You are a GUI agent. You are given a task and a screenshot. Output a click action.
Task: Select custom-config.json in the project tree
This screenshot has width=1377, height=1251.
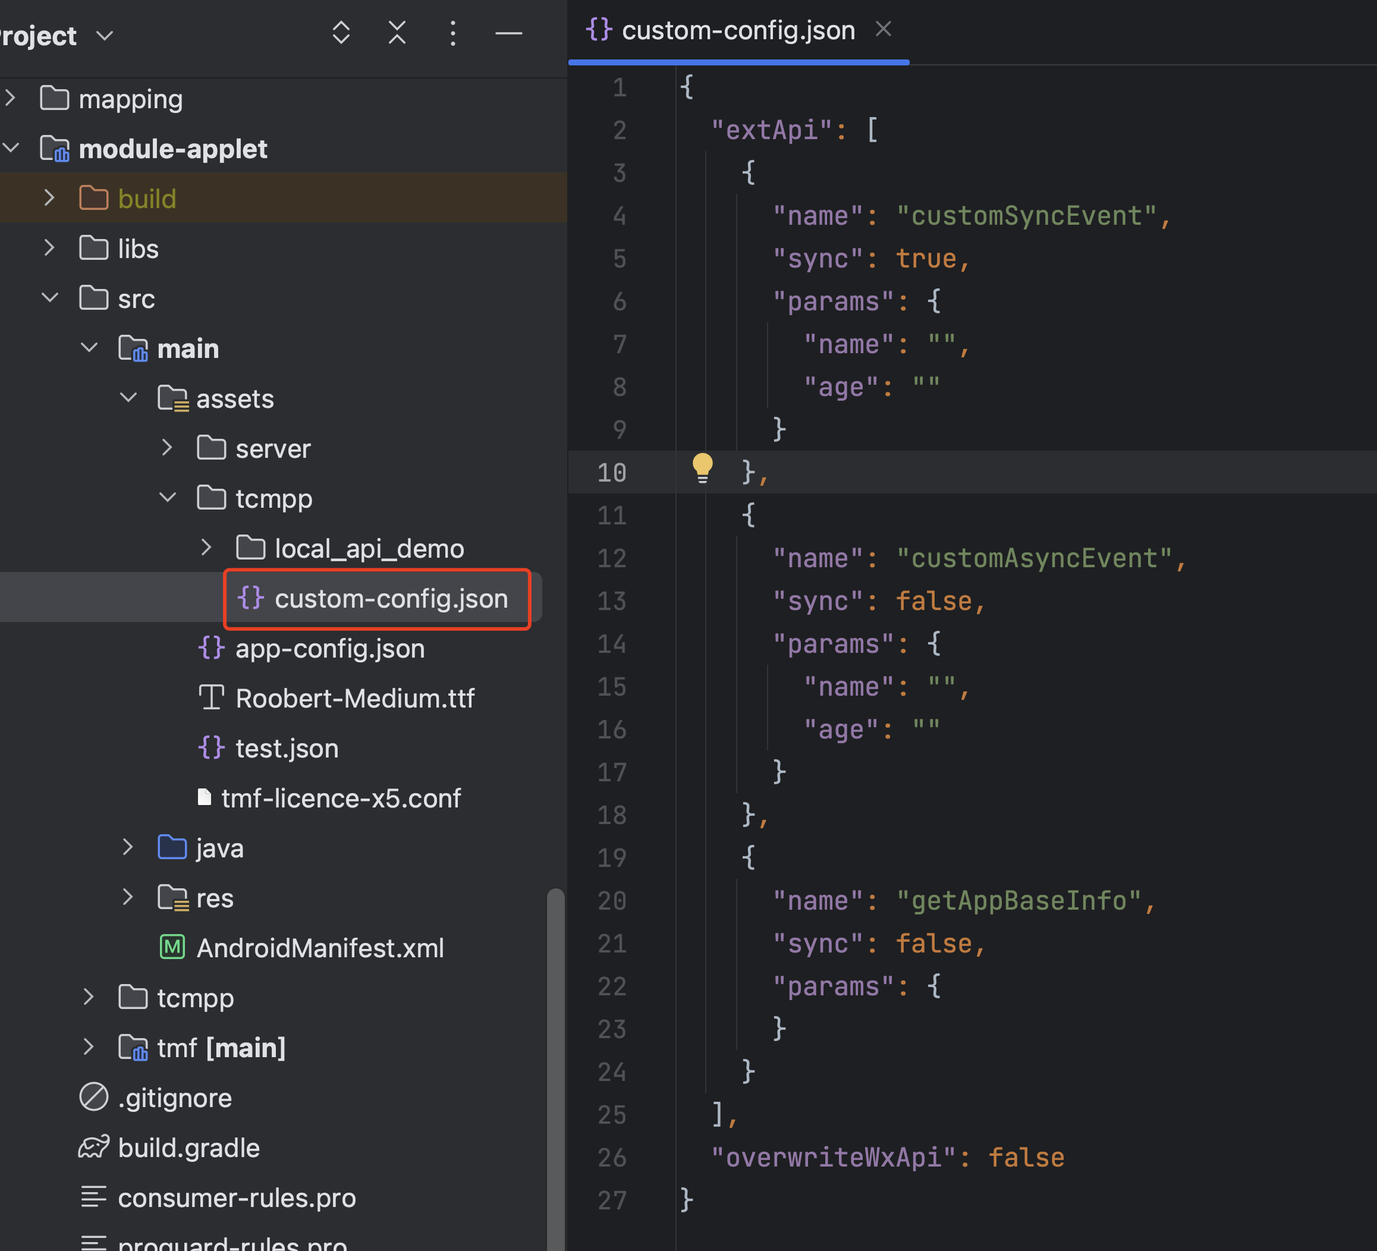tap(390, 599)
